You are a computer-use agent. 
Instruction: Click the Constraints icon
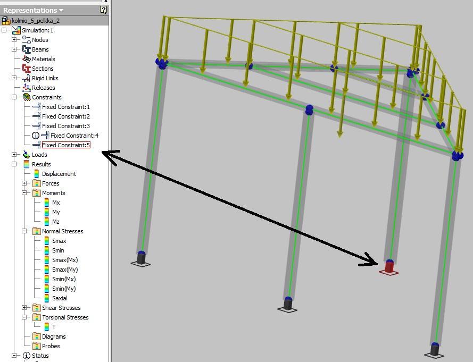26,97
